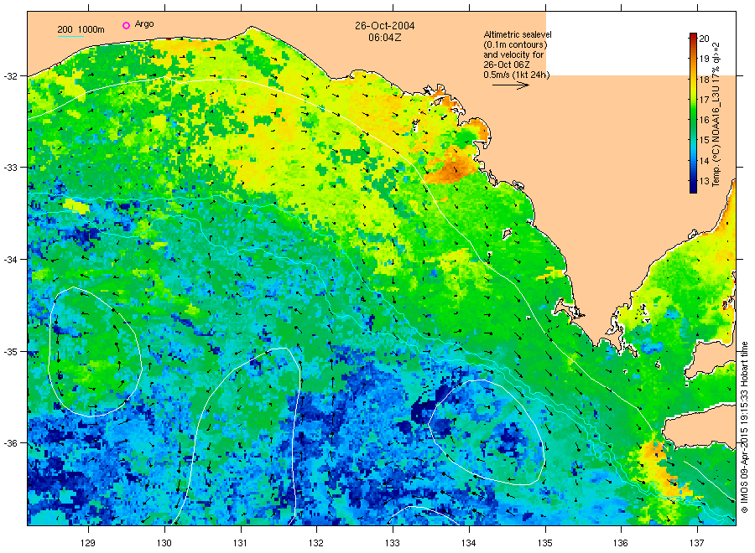
Task: Click the longitude label '130'
Action: [x=164, y=543]
